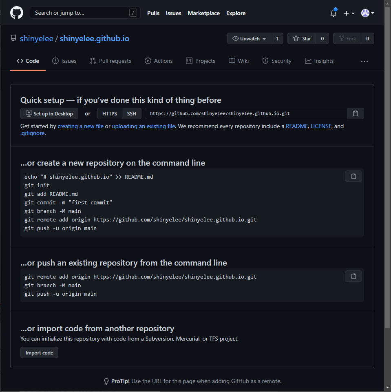The width and height of the screenshot is (391, 392).
Task: Click the git init command line
Action: [37, 186]
